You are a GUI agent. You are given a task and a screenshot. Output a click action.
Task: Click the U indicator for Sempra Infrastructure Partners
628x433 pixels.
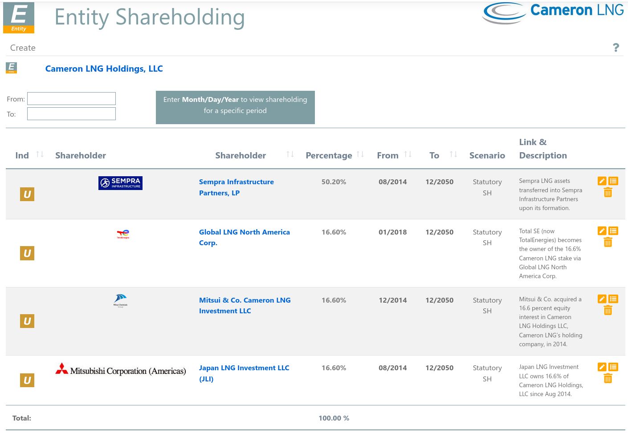pos(27,194)
